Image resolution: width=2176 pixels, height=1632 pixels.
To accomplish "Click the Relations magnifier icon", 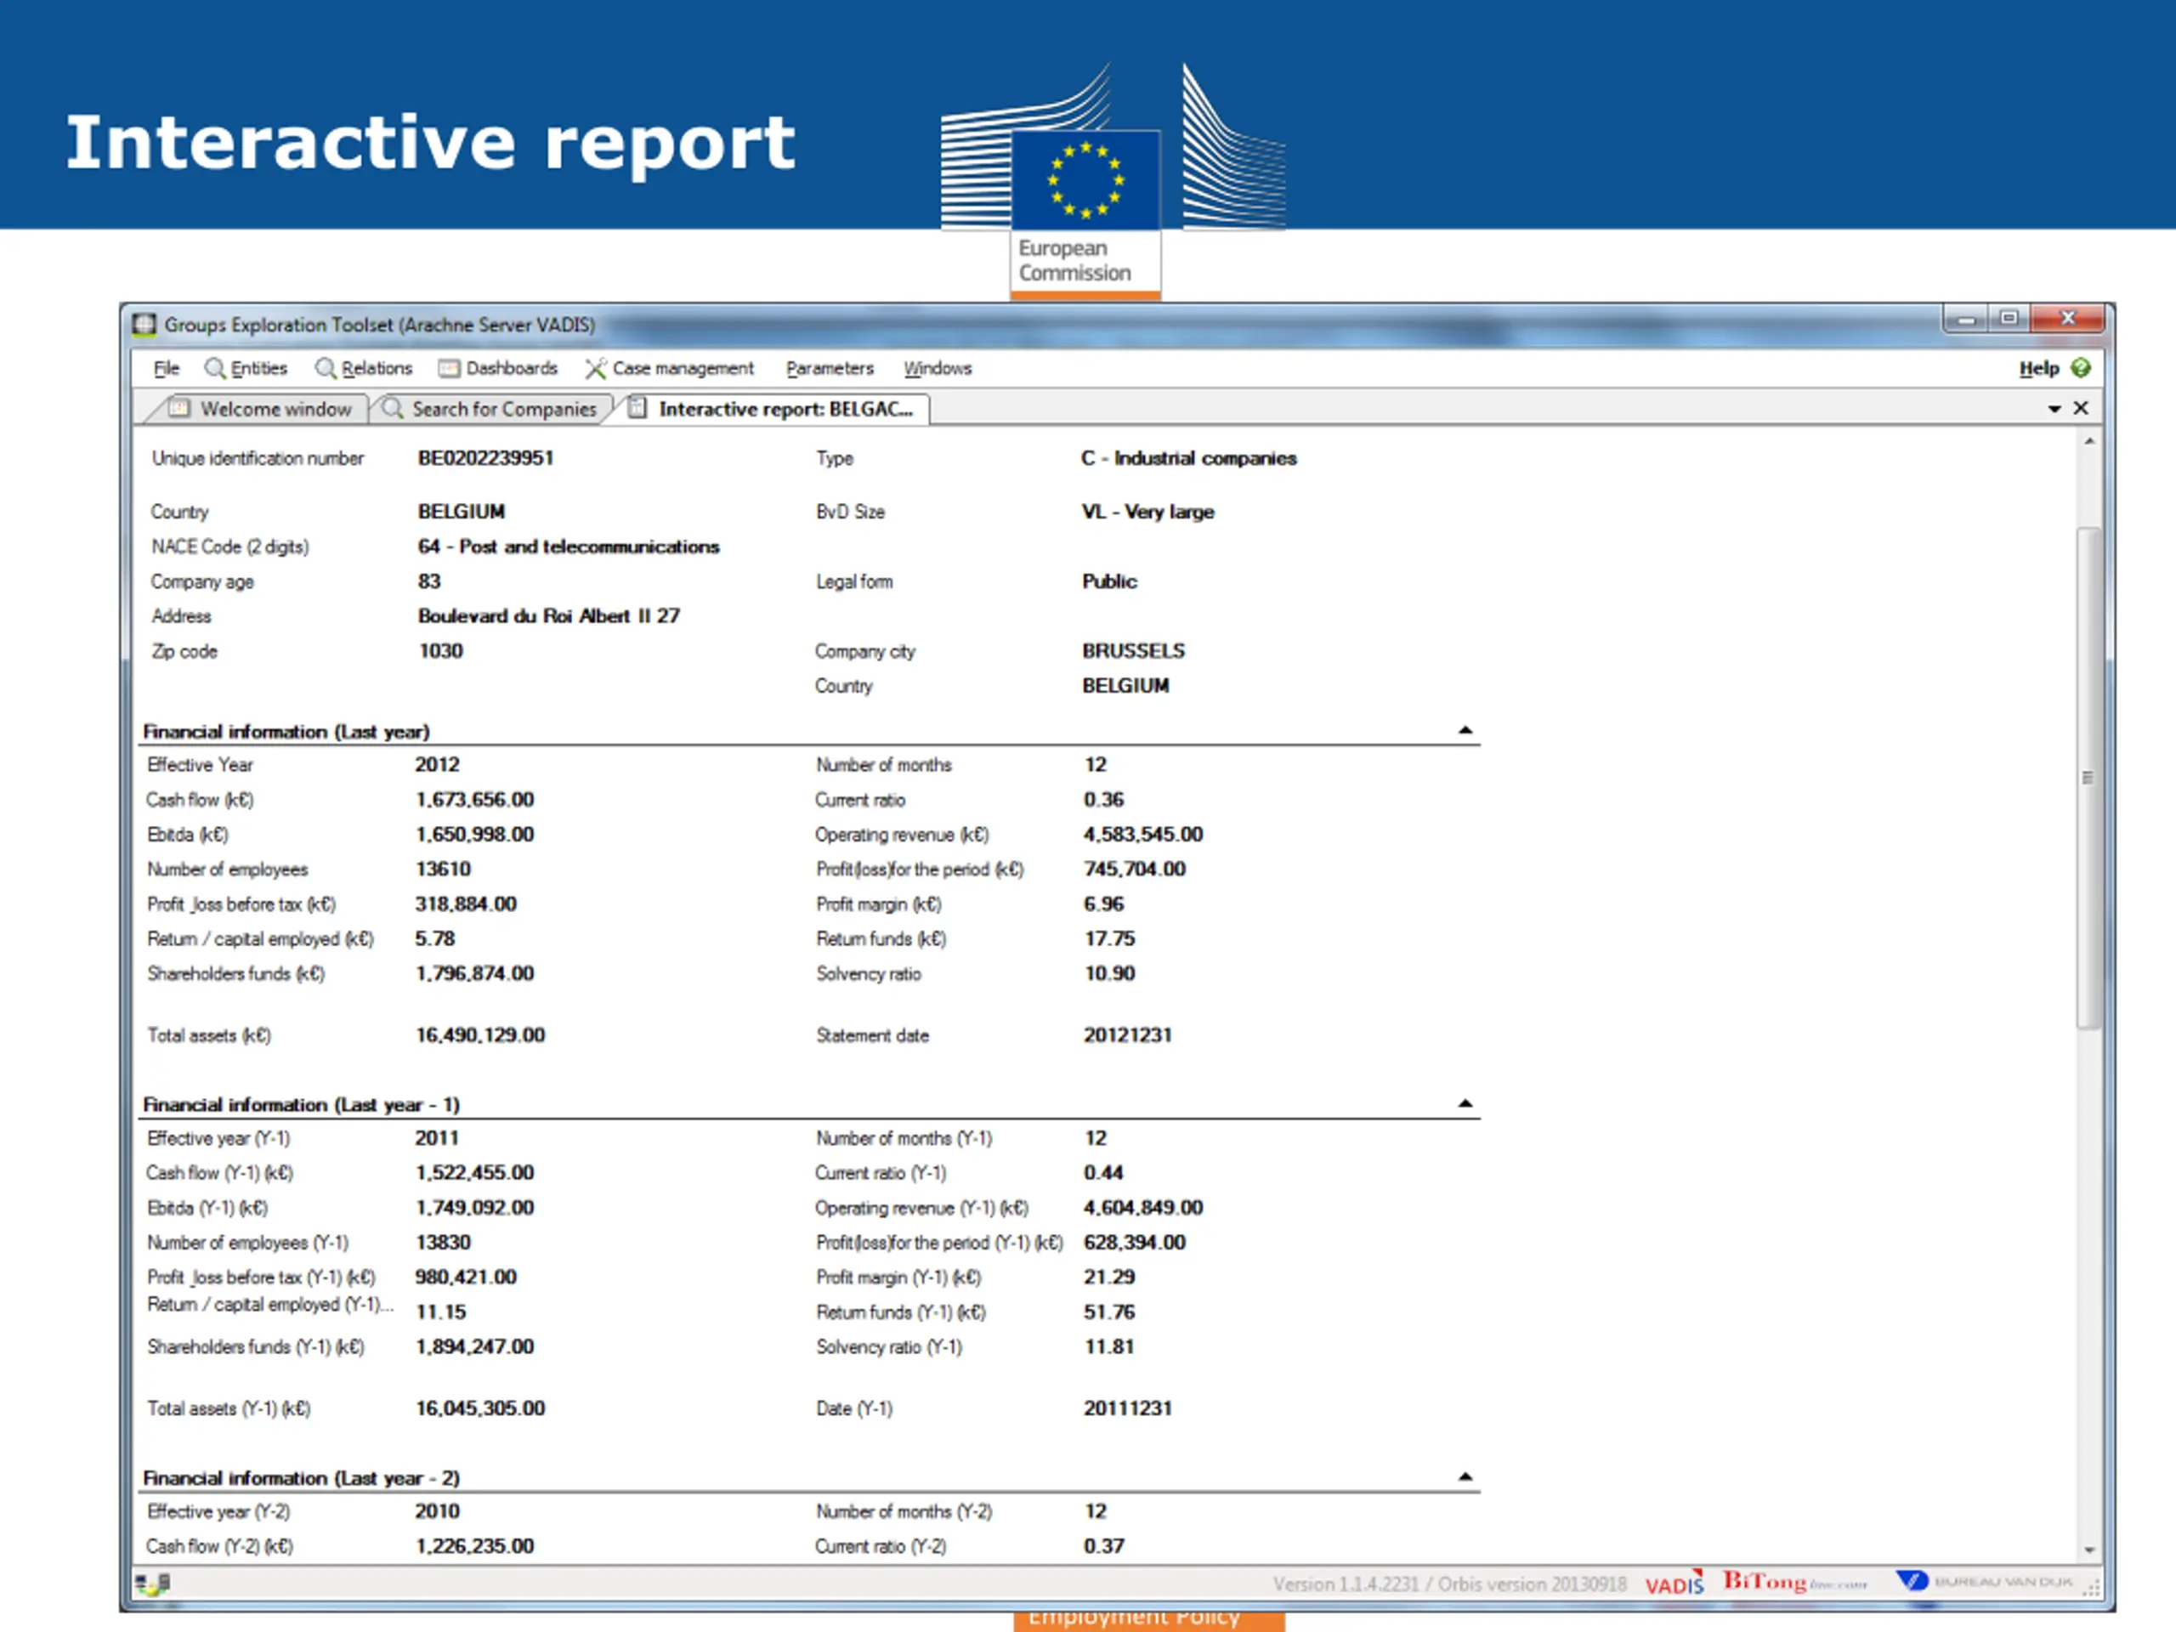I will (325, 368).
